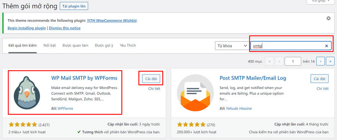
Task: Clear the smtp search field
Action: tap(327, 46)
